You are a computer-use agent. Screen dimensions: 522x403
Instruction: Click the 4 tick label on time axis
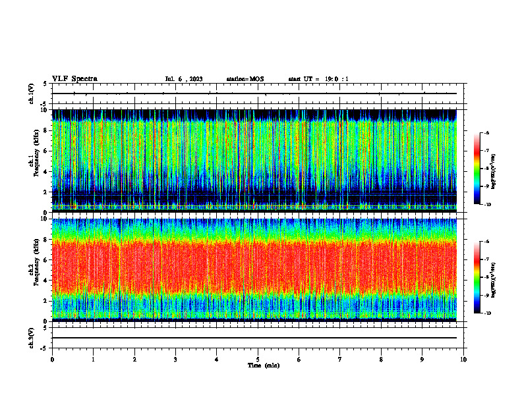click(x=217, y=360)
